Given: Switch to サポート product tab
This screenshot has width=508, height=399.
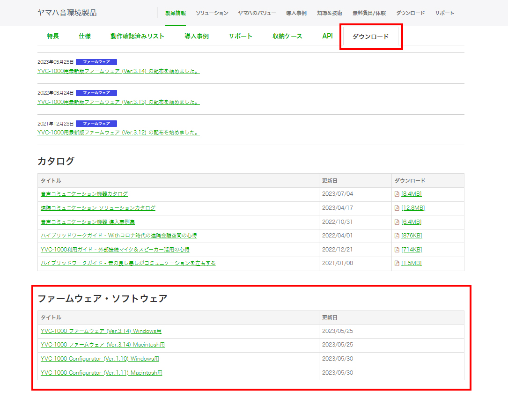Looking at the screenshot, I should [x=240, y=36].
